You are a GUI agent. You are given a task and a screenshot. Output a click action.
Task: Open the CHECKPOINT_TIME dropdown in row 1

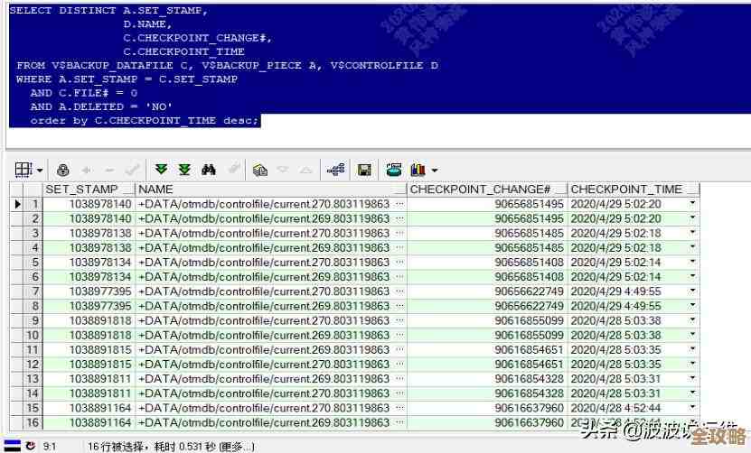pos(692,204)
